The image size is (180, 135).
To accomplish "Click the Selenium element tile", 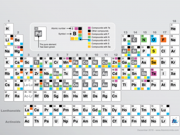I will 155,62.
